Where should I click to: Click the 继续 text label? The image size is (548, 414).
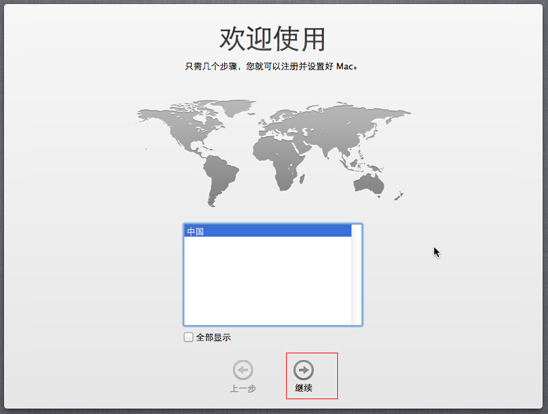point(304,388)
